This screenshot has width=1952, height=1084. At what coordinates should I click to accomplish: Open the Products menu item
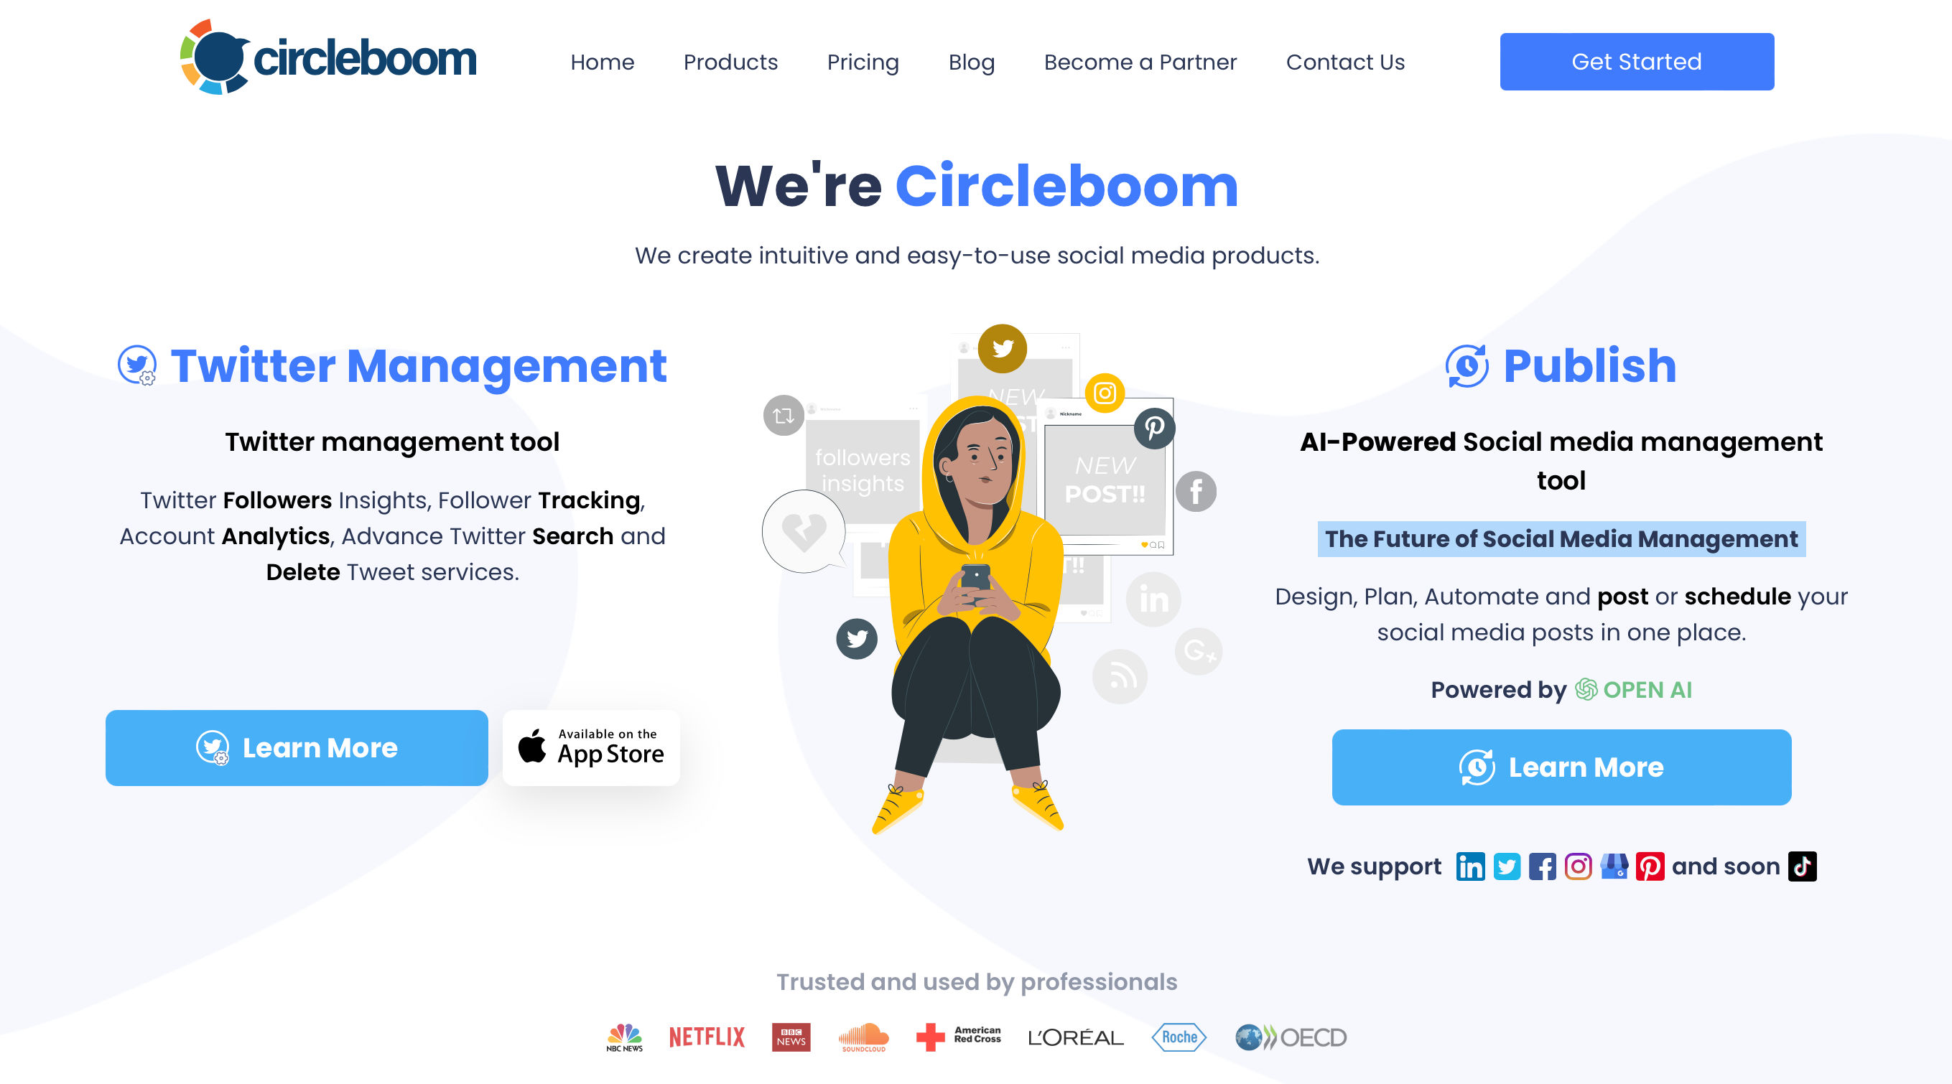729,62
